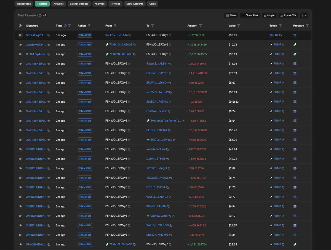Image resolution: width=331 pixels, height=250 pixels.
Task: Filter by the Token column
Action: point(280,26)
